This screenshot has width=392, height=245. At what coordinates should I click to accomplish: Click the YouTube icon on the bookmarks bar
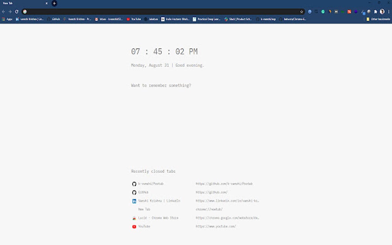(128, 19)
